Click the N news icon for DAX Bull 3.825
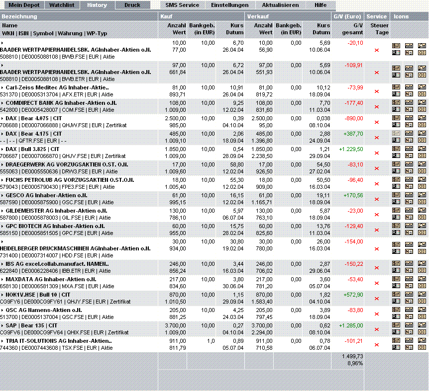The height and width of the screenshot is (391, 429). point(409,156)
